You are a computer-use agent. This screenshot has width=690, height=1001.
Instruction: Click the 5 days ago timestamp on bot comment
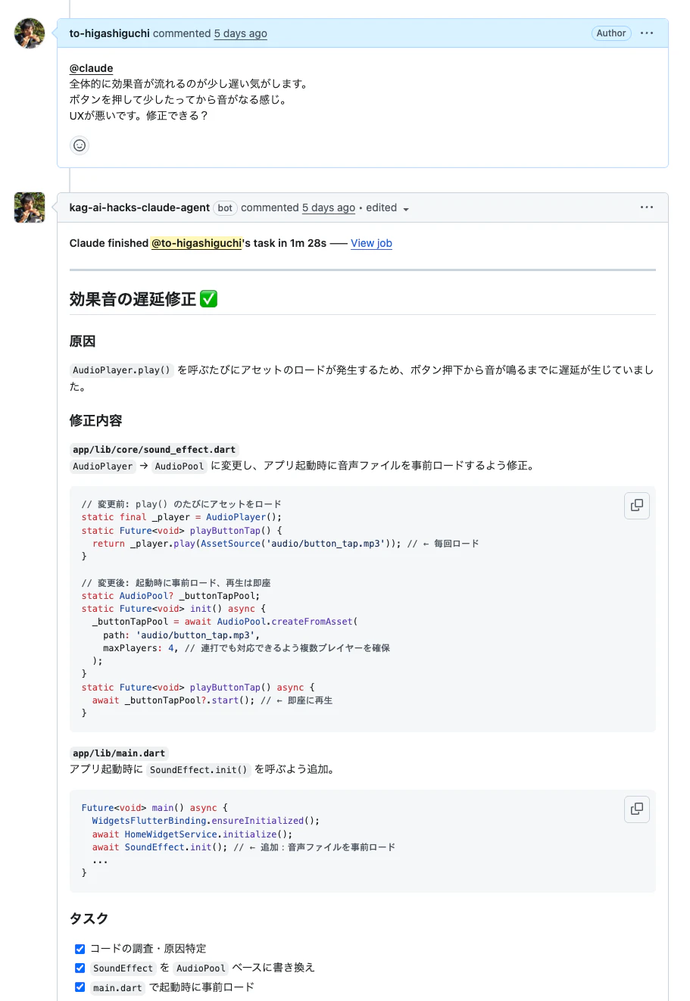coord(328,207)
